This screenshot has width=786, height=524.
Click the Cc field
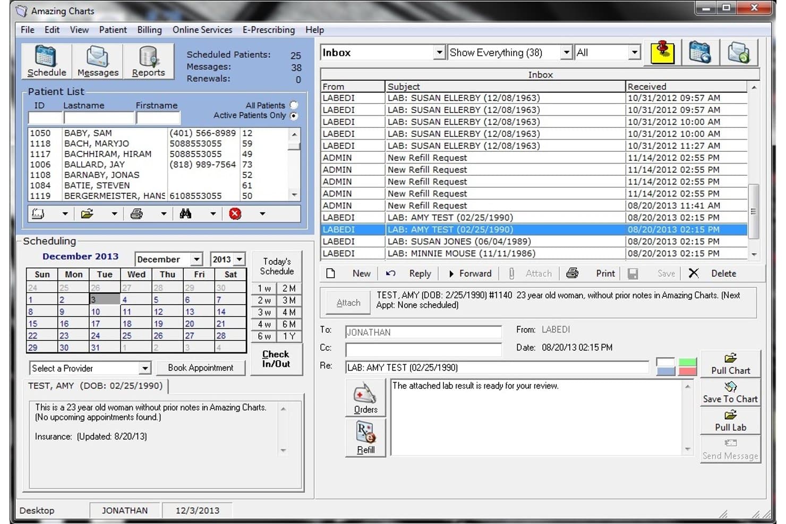[423, 350]
